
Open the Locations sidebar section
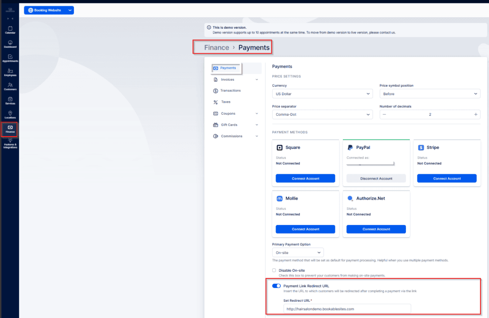click(10, 115)
